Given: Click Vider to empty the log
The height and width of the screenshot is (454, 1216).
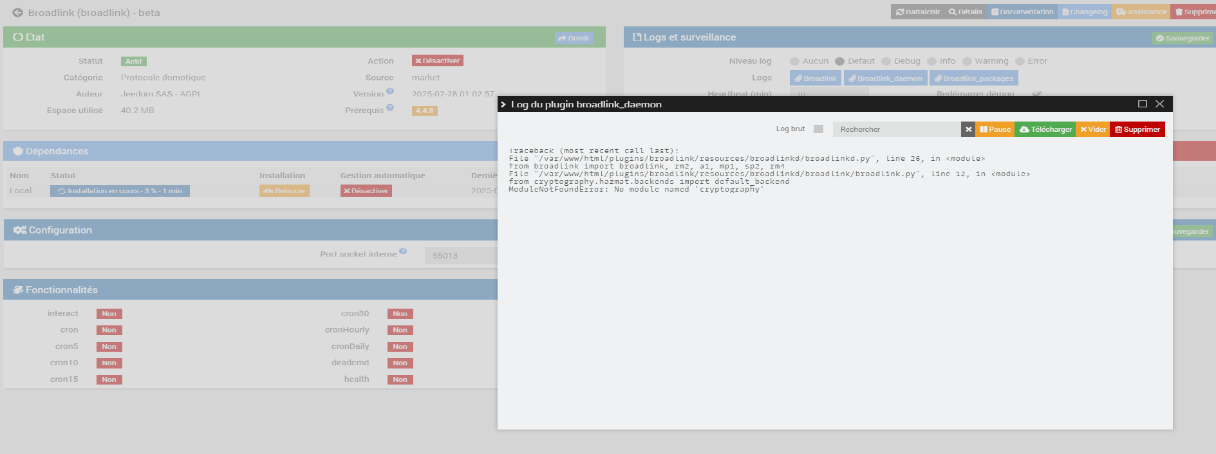Looking at the screenshot, I should click(1093, 129).
